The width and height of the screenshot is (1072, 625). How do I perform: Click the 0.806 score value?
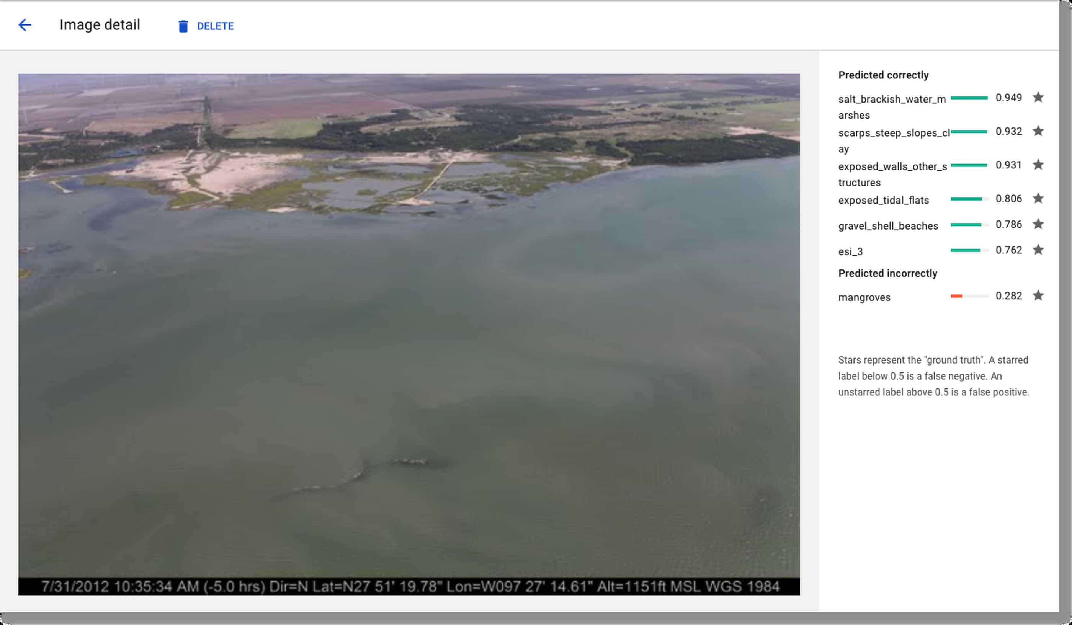pos(1008,199)
